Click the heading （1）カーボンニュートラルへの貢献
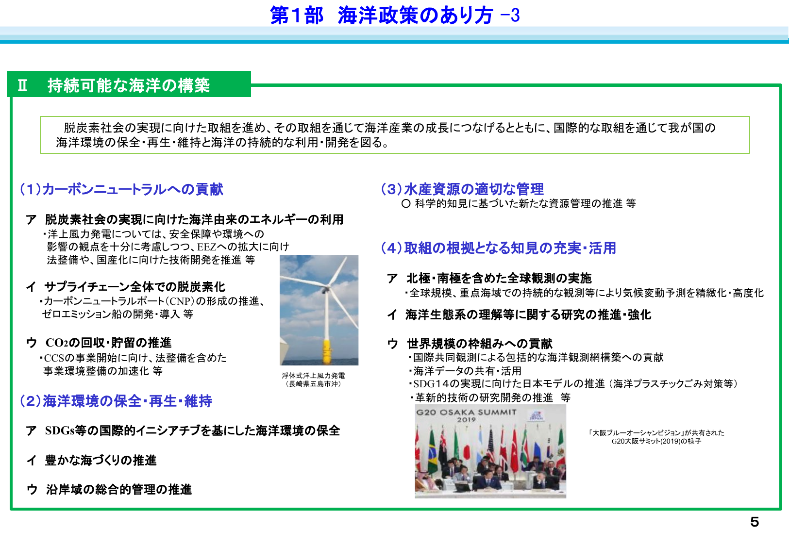Viewport: 789px width, 546px height. coord(122,190)
